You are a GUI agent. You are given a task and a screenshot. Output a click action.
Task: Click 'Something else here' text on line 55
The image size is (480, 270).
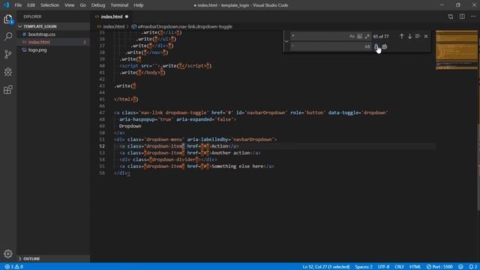click(238, 166)
